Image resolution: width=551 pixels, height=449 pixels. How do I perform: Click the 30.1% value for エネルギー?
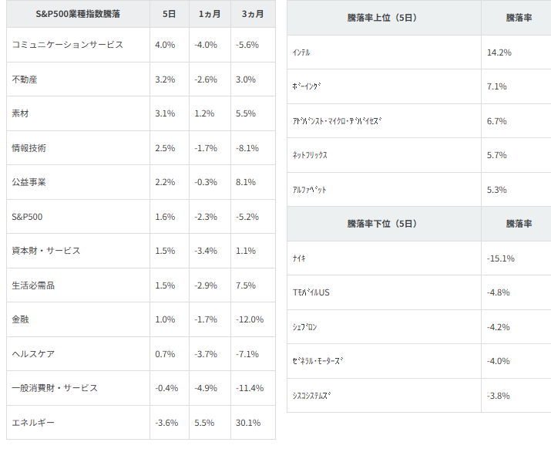(248, 423)
